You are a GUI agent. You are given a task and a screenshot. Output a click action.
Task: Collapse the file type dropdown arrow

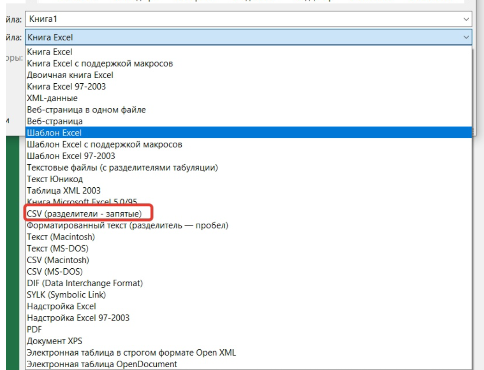(x=466, y=37)
